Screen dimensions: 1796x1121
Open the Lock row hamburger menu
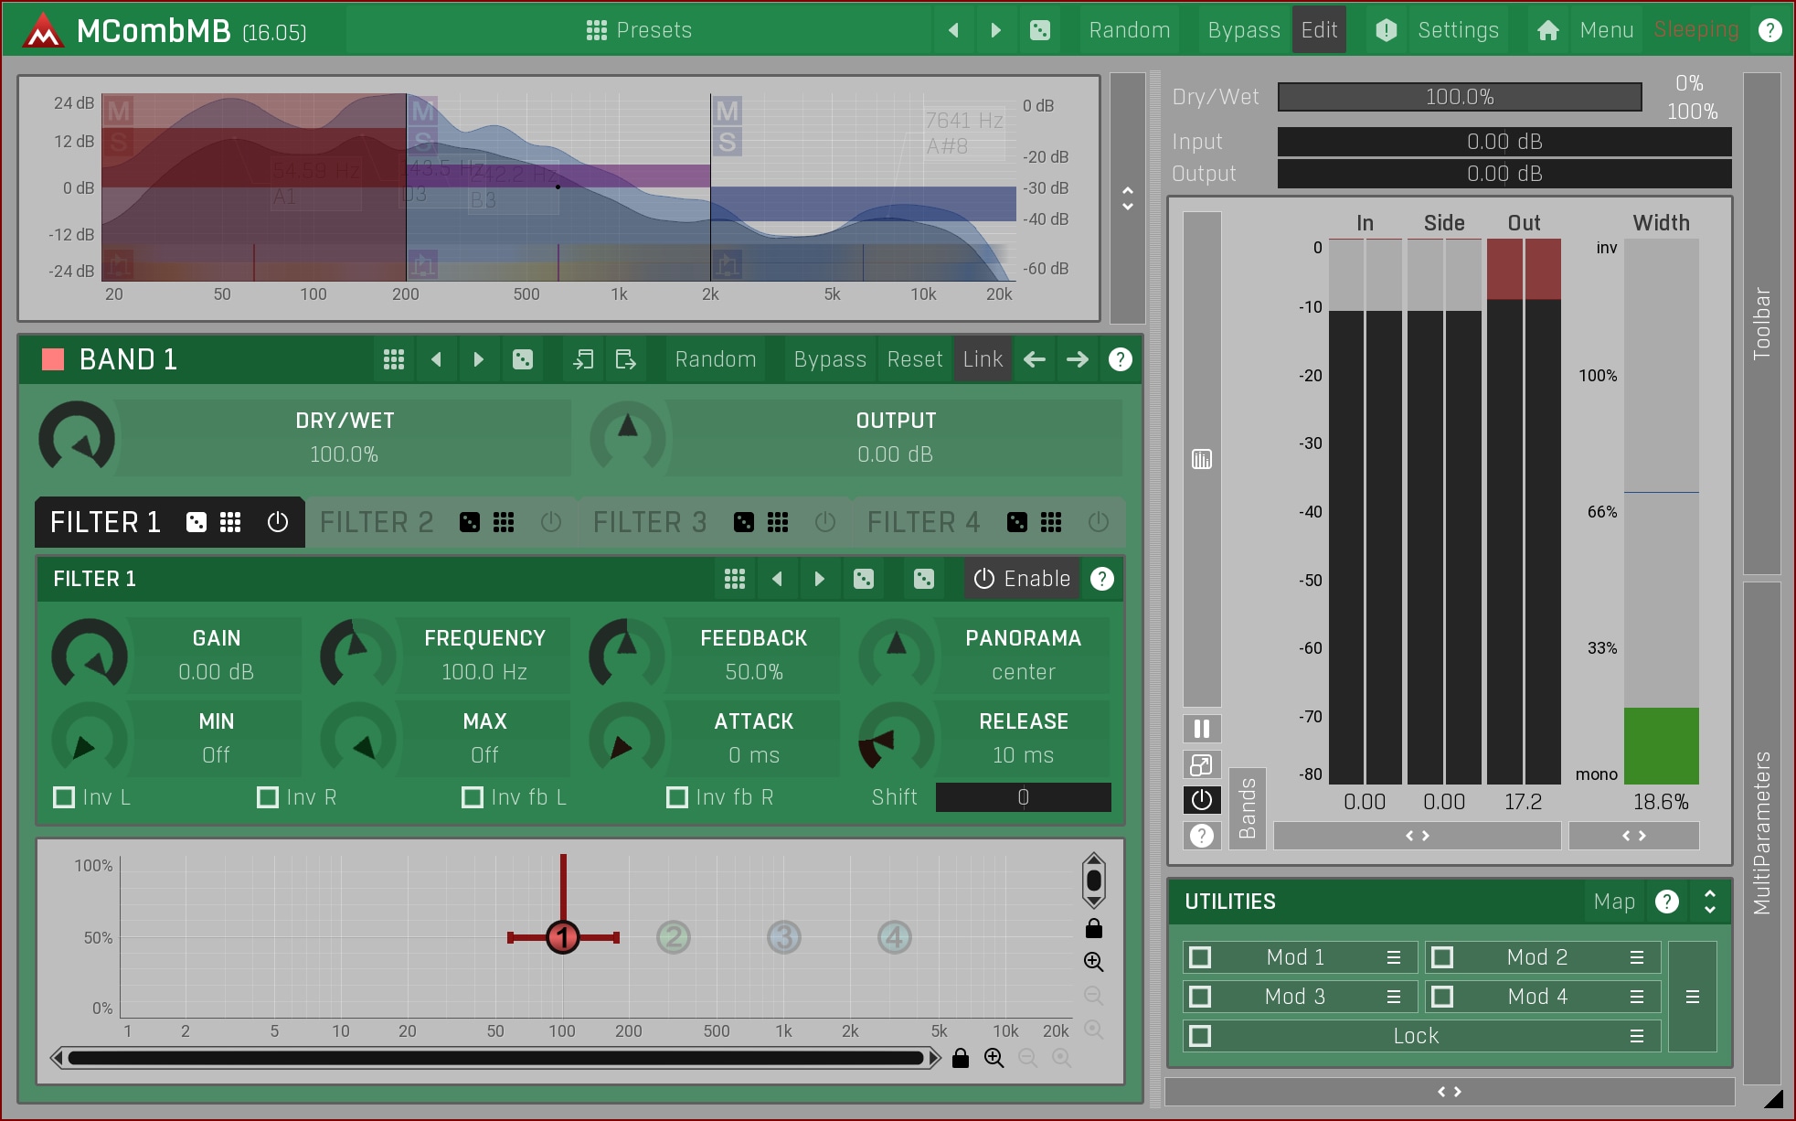tap(1637, 1036)
